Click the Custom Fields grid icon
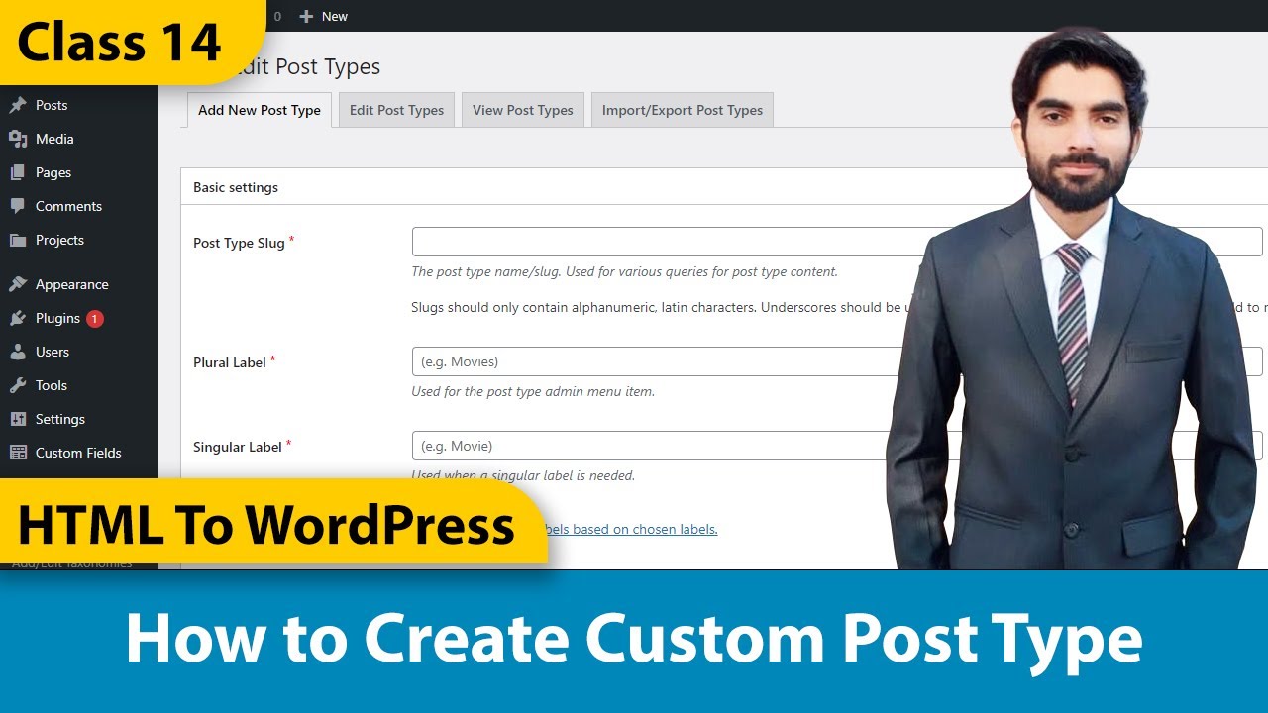 [18, 453]
